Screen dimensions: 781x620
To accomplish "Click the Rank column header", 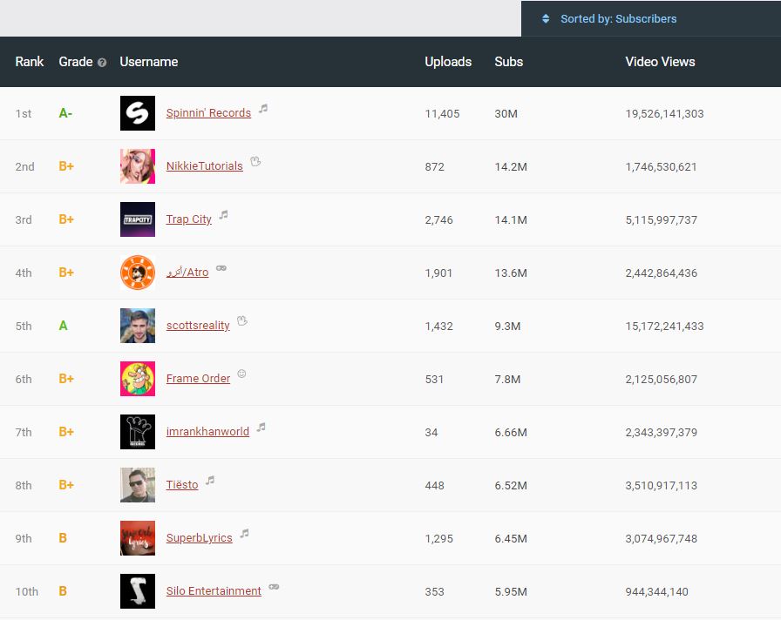I will tap(30, 62).
